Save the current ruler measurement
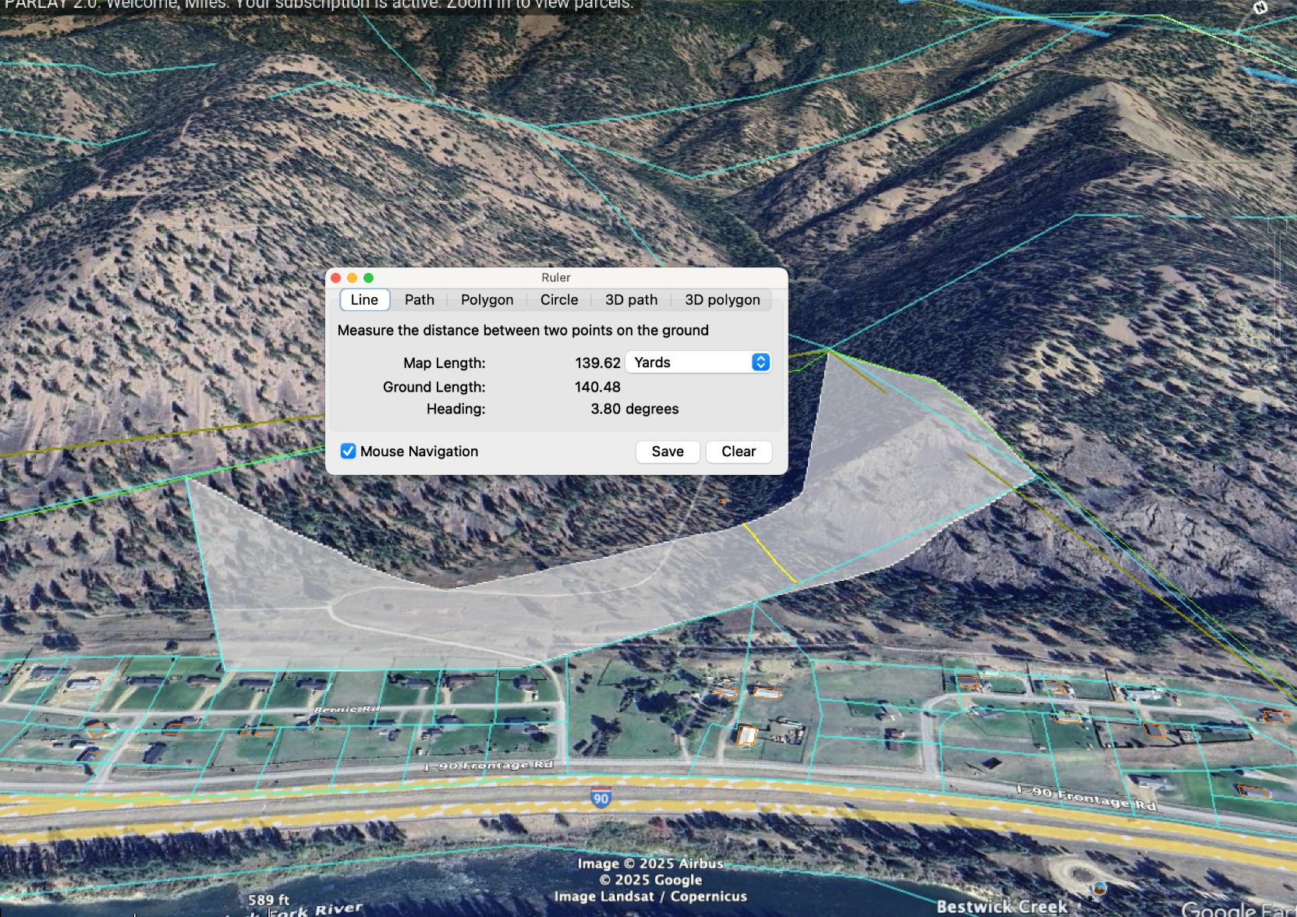 pyautogui.click(x=667, y=451)
